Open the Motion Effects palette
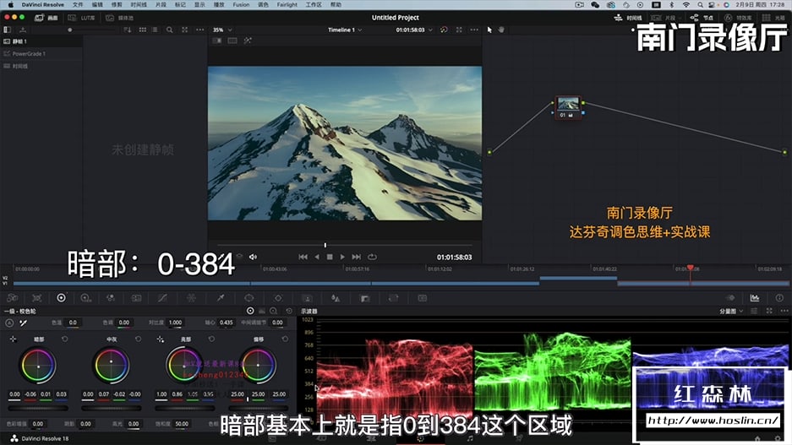792x445 pixels. 136,298
